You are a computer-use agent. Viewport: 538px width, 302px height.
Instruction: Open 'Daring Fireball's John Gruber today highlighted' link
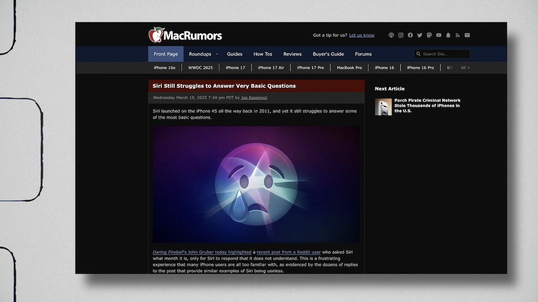point(202,252)
